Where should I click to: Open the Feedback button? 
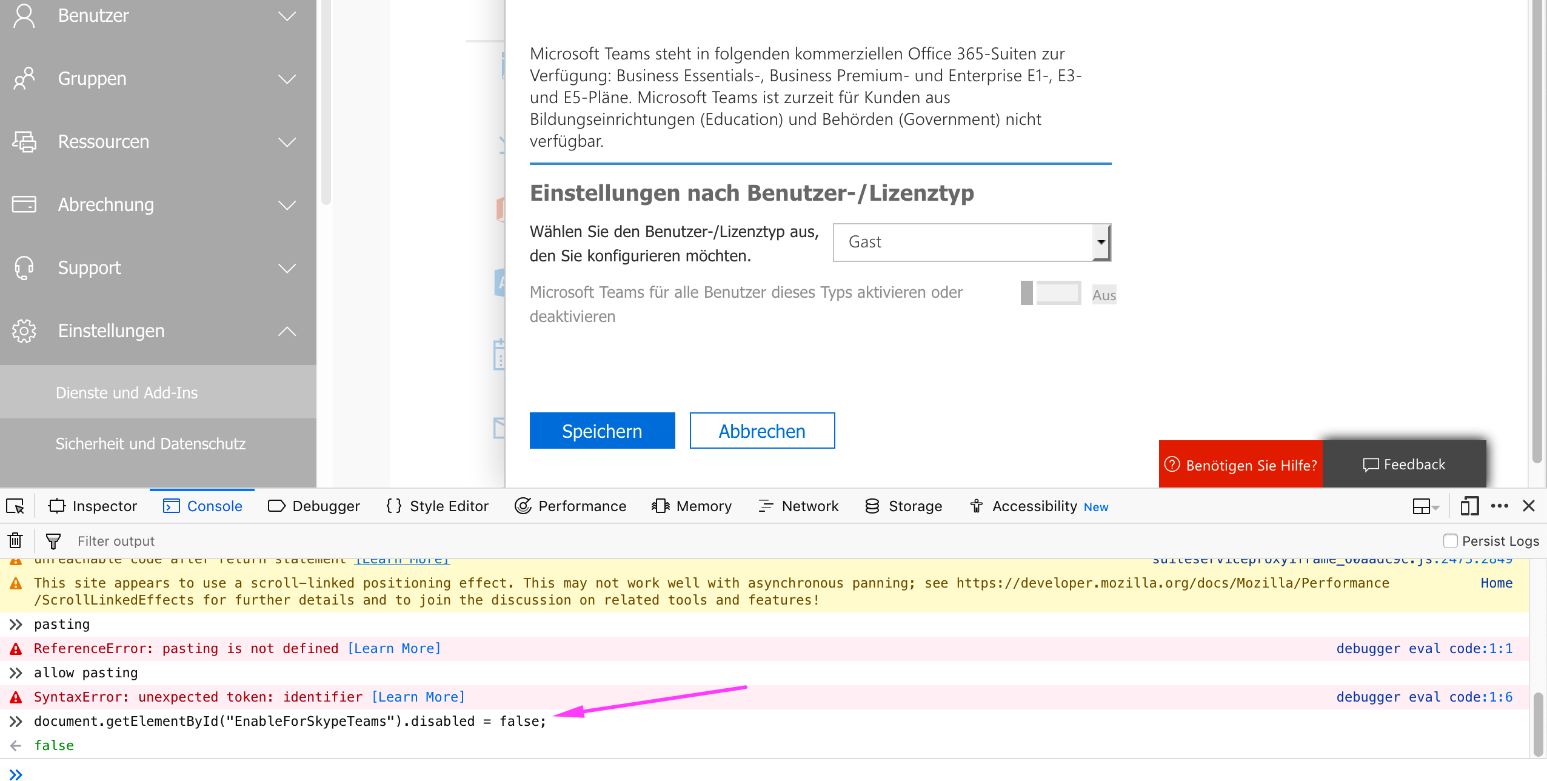1404,464
